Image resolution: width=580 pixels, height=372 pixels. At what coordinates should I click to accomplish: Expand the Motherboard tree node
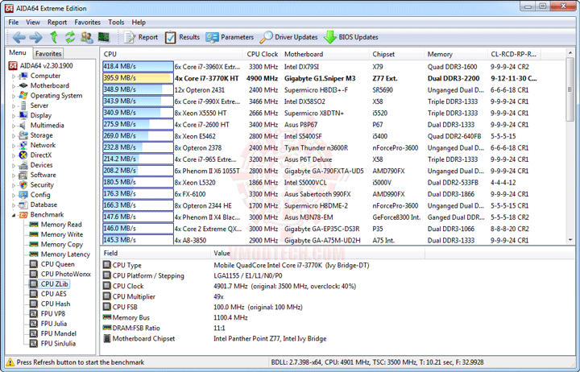point(14,86)
